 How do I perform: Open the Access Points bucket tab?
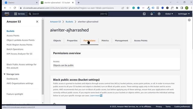(x=141, y=41)
